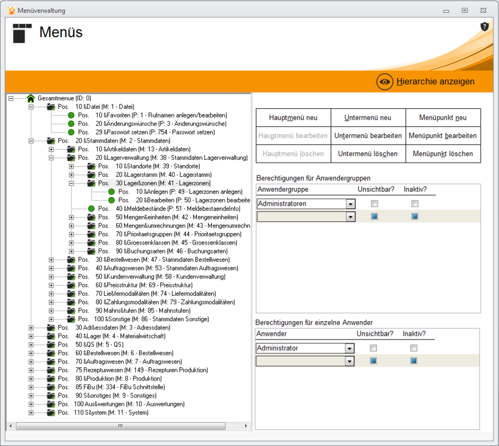Viewport: 499px width, 446px height.
Task: Toggle Inaktiv checkbox for Administratoren group
Action: tap(415, 204)
